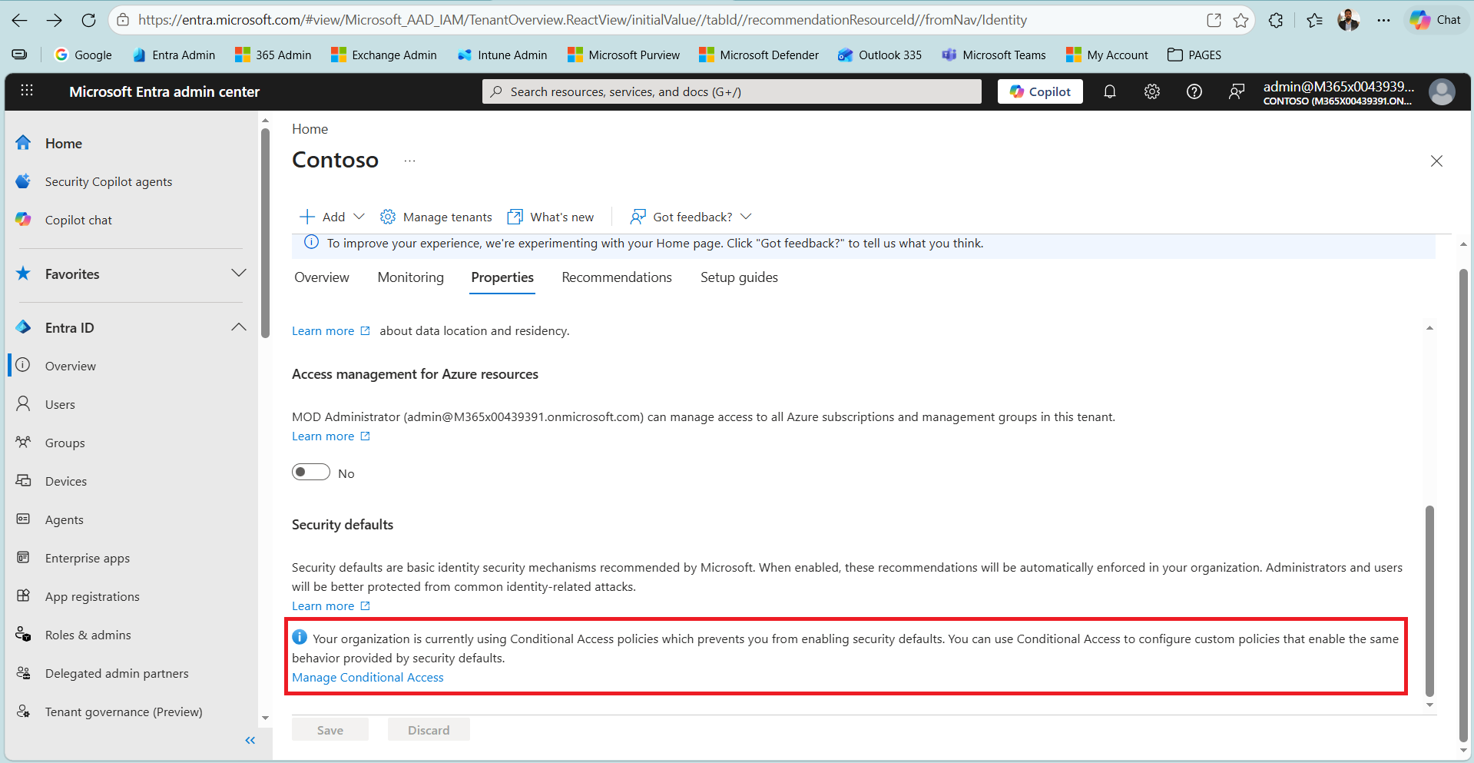
Task: Click the feedback person icon in header
Action: (1237, 91)
